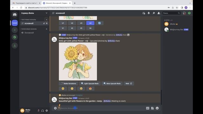Viewport: 203px width, 114px height.
Task: Toggle deafen headphones icon
Action: (x=43, y=111)
